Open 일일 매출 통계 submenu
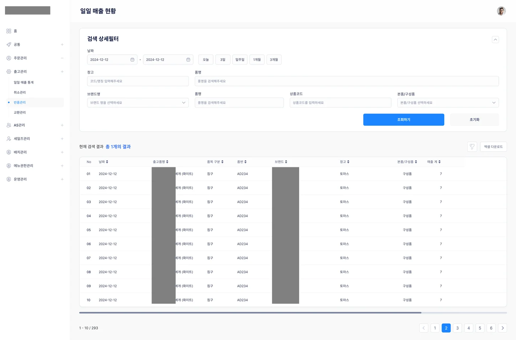 [24, 82]
